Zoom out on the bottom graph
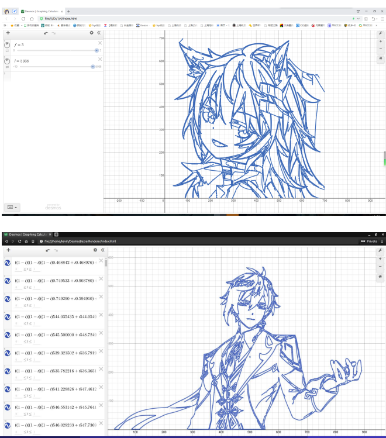 click(380, 267)
